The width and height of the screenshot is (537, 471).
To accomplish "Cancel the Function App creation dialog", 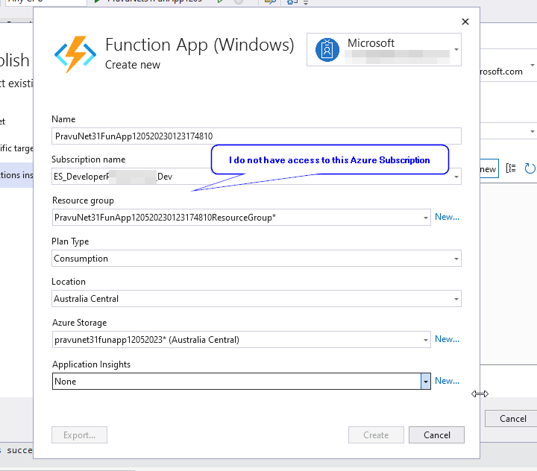I will click(x=436, y=435).
